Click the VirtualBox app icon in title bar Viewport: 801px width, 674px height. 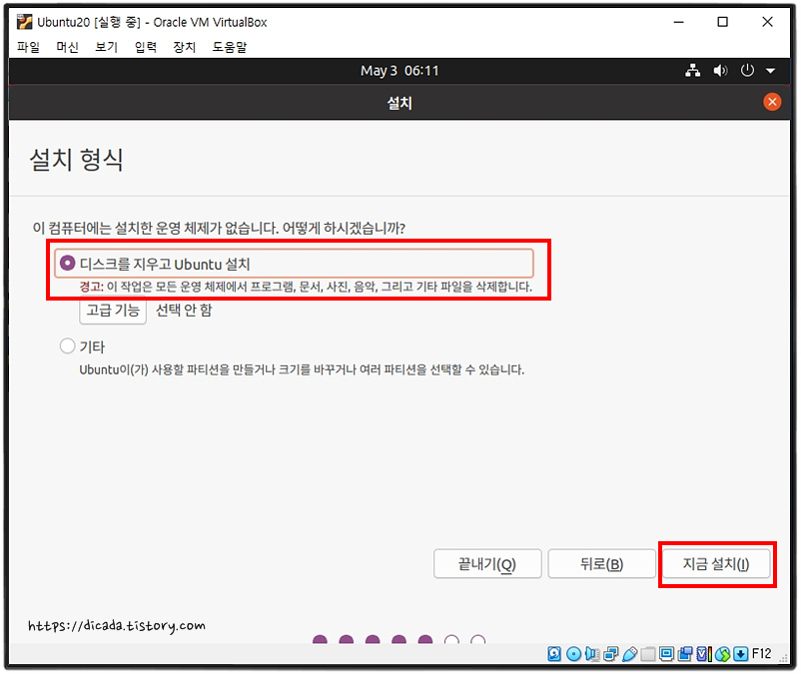point(24,22)
